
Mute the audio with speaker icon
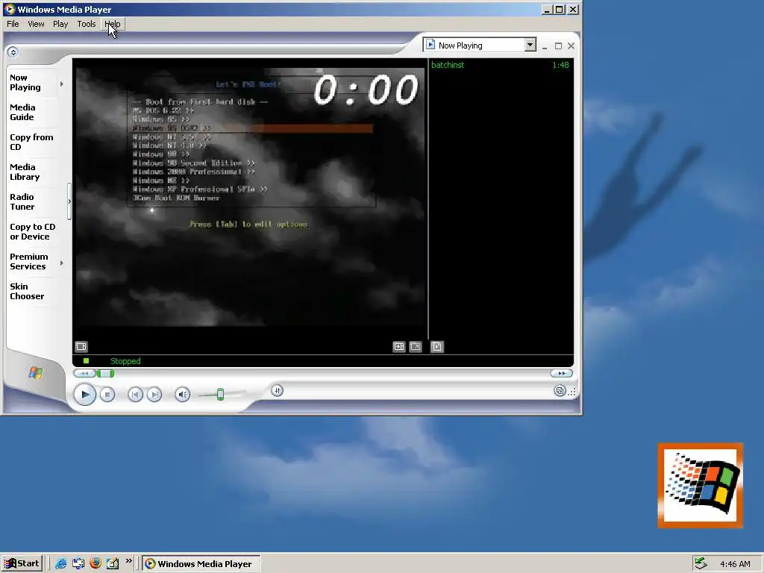[x=183, y=395]
